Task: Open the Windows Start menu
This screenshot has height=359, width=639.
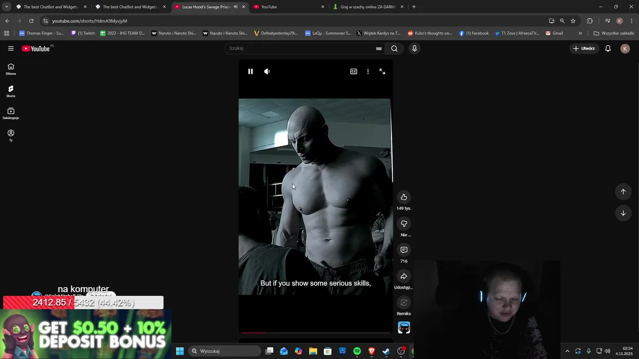Action: (x=180, y=351)
